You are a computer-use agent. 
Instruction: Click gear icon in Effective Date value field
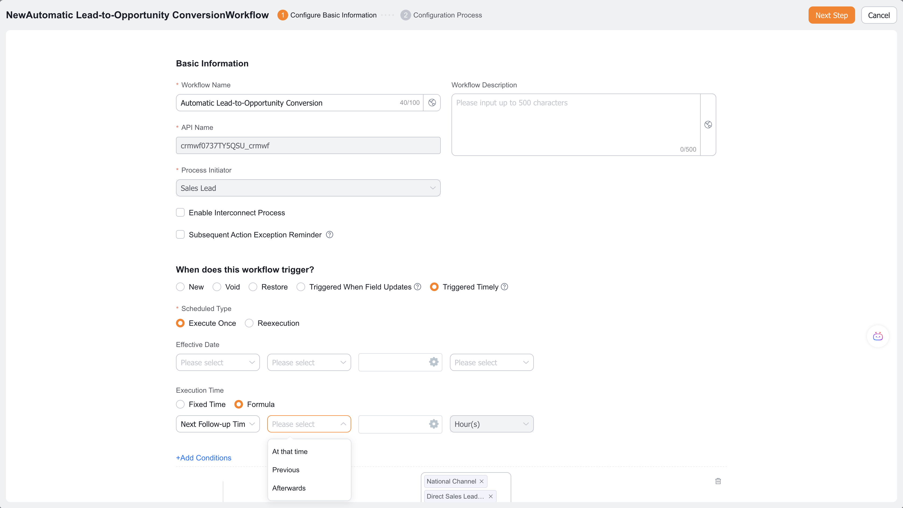point(434,362)
